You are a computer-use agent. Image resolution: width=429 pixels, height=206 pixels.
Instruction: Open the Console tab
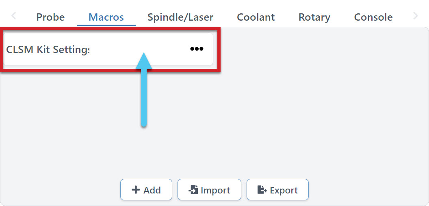373,17
